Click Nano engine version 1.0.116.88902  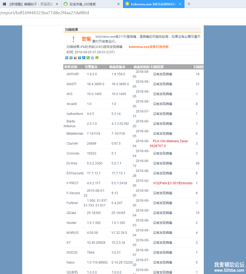(x=97, y=262)
